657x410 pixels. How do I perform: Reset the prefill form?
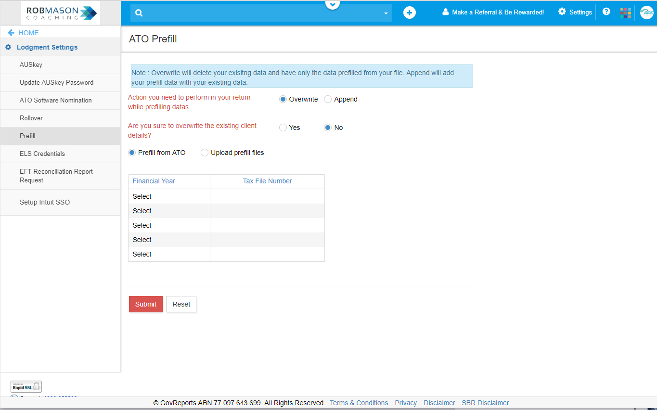click(x=181, y=304)
